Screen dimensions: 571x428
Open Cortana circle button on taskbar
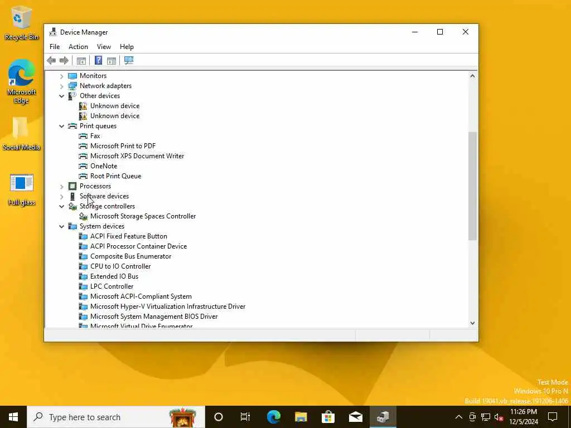coord(219,417)
